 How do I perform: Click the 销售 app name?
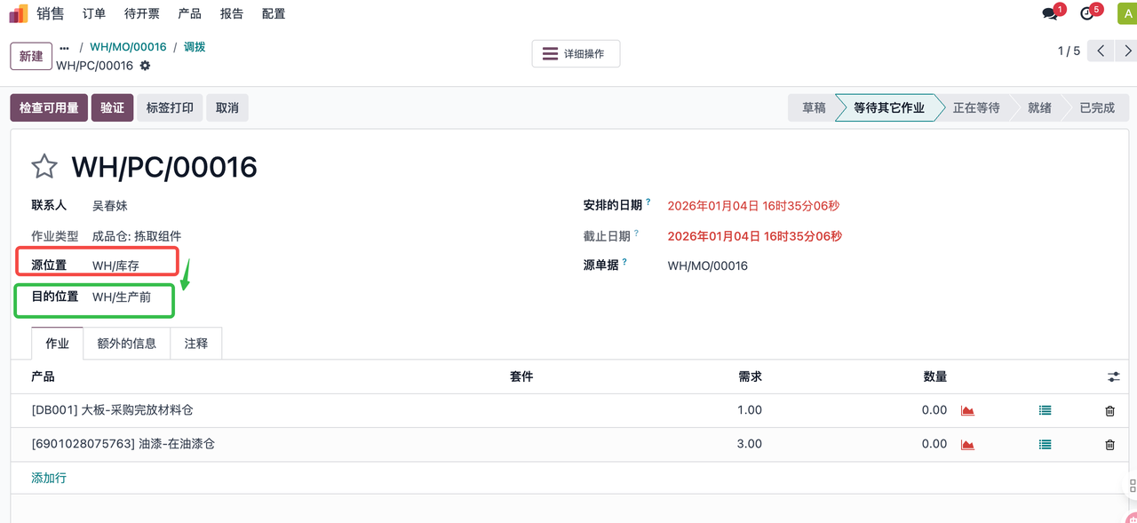51,13
